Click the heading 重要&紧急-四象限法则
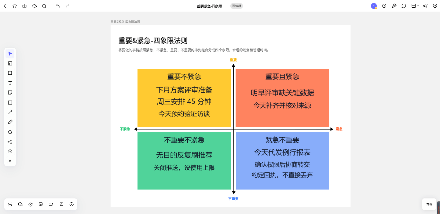440x214 pixels. [153, 40]
